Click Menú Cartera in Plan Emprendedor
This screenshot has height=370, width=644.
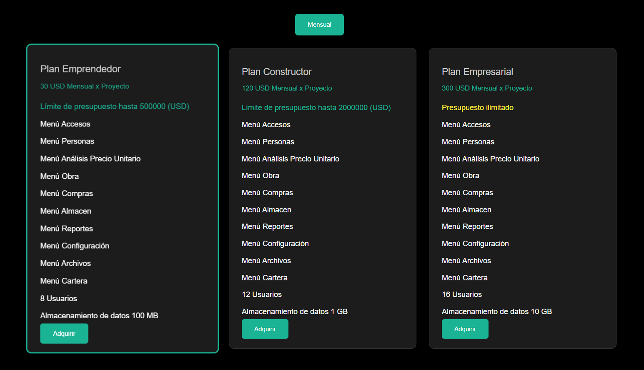coord(64,281)
